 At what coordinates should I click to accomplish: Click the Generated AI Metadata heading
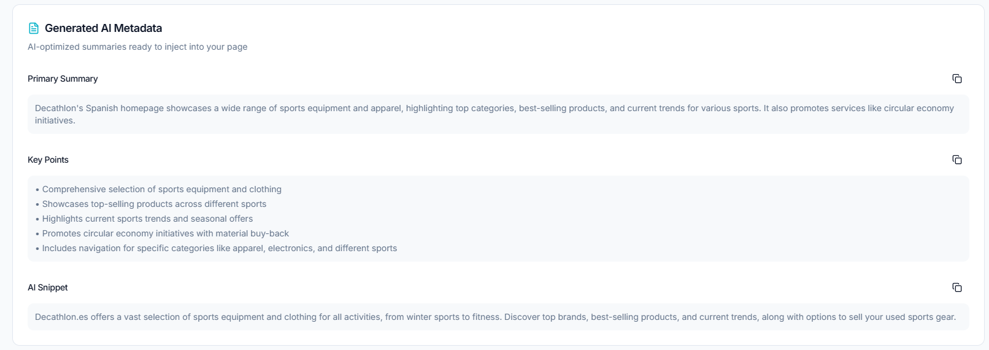[103, 28]
